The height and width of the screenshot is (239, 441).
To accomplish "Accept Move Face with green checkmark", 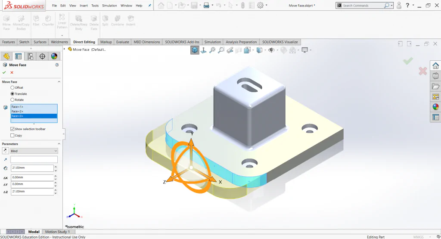I will pos(4,72).
